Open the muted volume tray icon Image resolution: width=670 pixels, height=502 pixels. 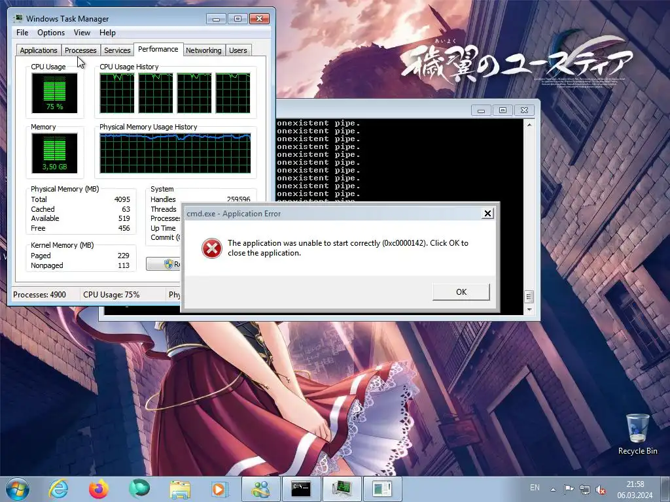(x=601, y=490)
